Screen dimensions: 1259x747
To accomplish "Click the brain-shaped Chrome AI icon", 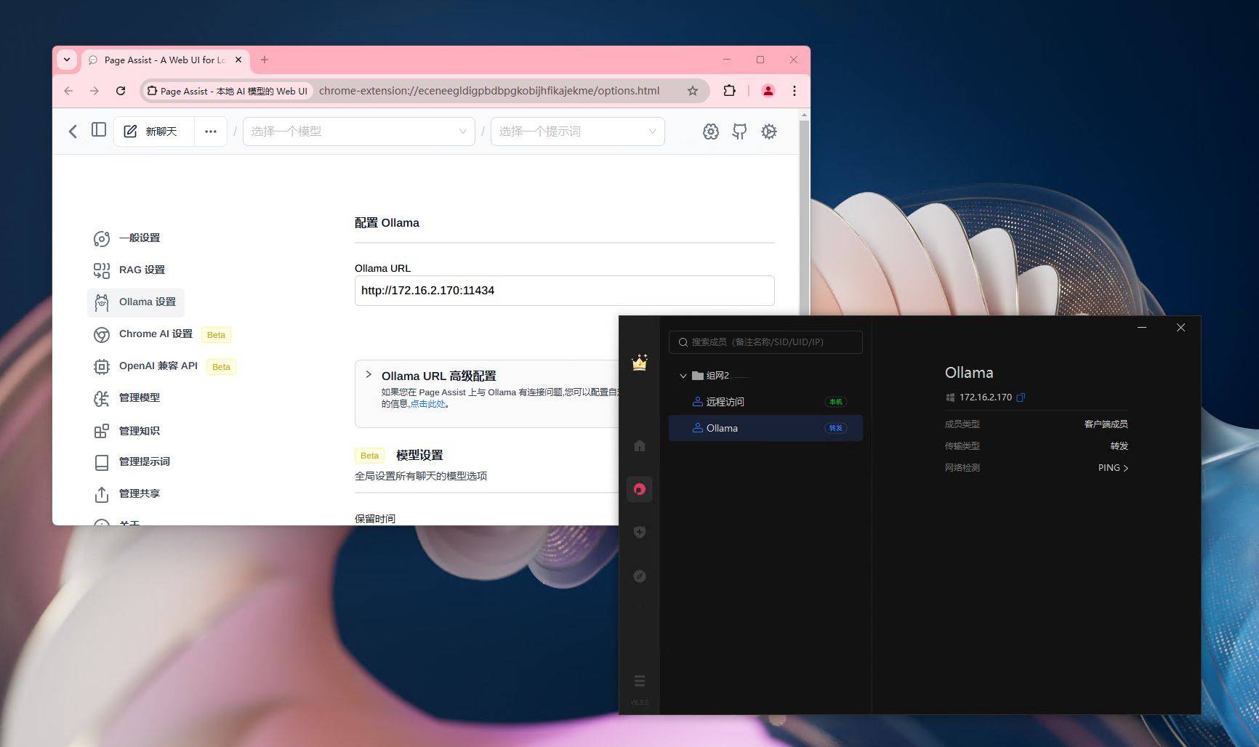I will point(710,132).
